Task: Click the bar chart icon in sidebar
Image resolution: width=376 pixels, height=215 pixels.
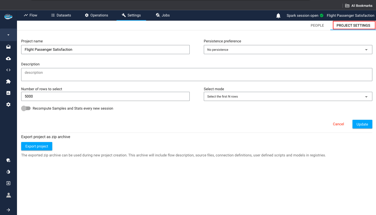Action: click(x=8, y=93)
